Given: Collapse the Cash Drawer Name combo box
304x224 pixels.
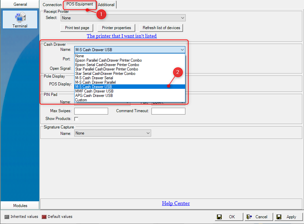Looking at the screenshot, I should pos(130,50).
